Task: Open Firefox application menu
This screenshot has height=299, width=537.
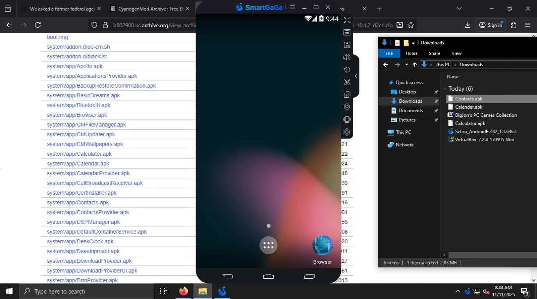Action: click(x=528, y=25)
